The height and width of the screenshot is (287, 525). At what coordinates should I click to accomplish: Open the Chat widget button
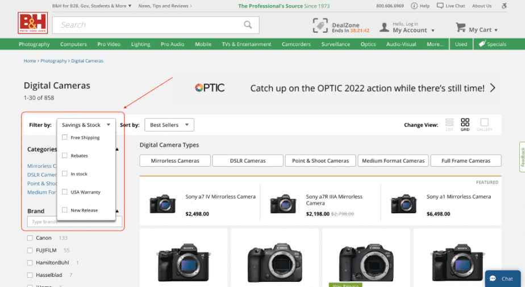click(503, 278)
